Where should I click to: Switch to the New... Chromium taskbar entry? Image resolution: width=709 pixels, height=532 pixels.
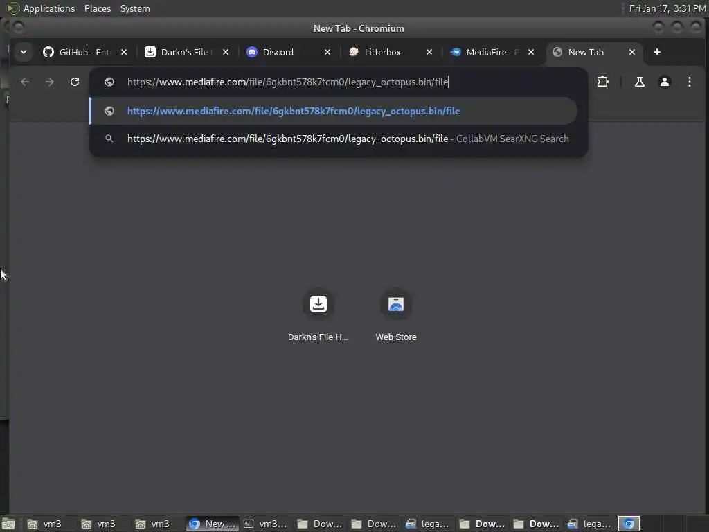click(x=213, y=524)
